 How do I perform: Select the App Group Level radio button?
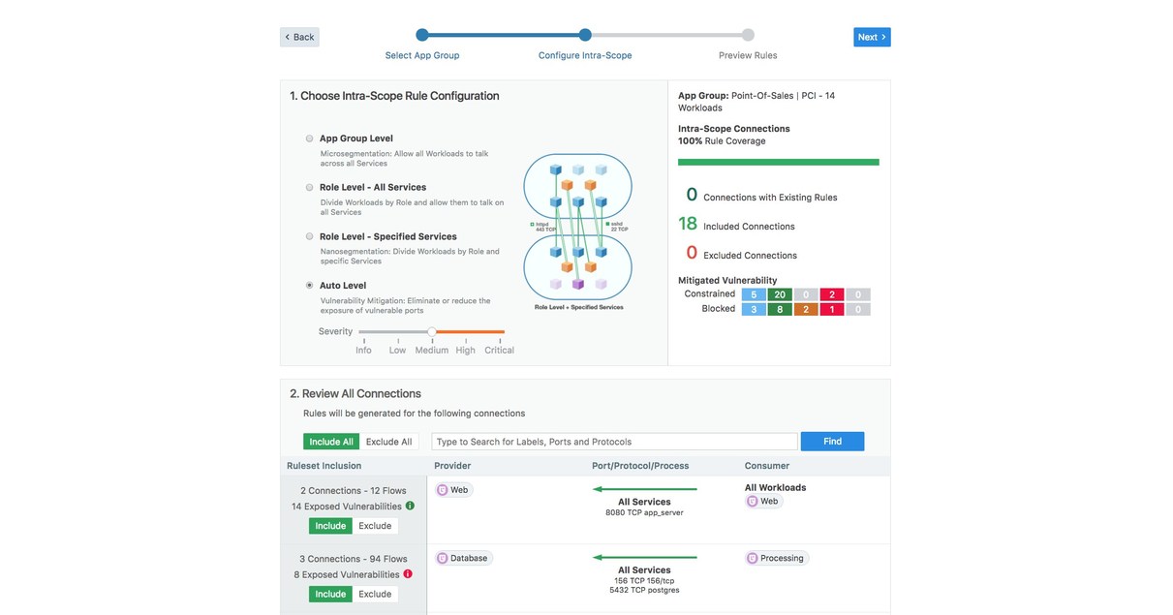tap(309, 138)
